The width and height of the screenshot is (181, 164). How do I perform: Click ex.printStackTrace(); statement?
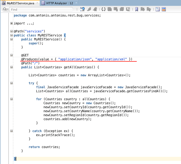55,135
